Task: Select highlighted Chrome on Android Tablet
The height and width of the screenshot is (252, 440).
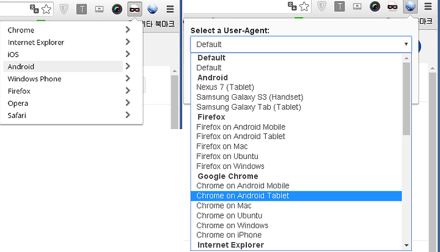Action: (296, 196)
